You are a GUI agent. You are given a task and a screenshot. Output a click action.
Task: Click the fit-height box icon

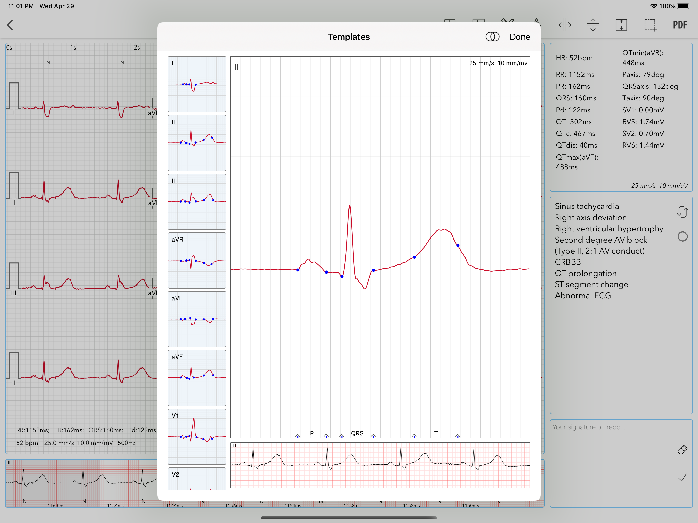click(x=621, y=25)
